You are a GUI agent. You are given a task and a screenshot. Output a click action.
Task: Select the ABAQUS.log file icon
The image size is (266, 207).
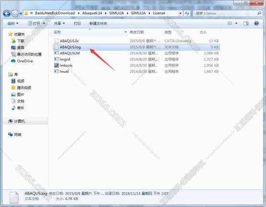[56, 47]
